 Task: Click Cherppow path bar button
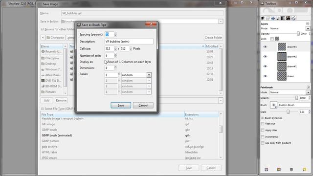55,38
